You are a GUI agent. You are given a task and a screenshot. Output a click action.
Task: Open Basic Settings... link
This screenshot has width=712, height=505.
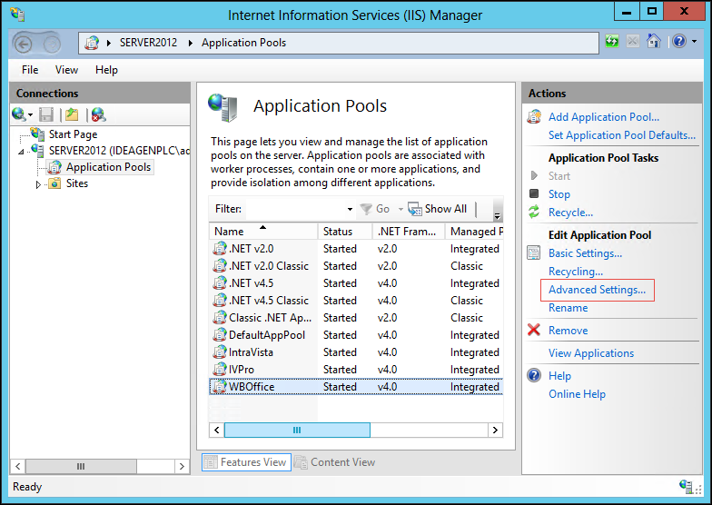(585, 253)
